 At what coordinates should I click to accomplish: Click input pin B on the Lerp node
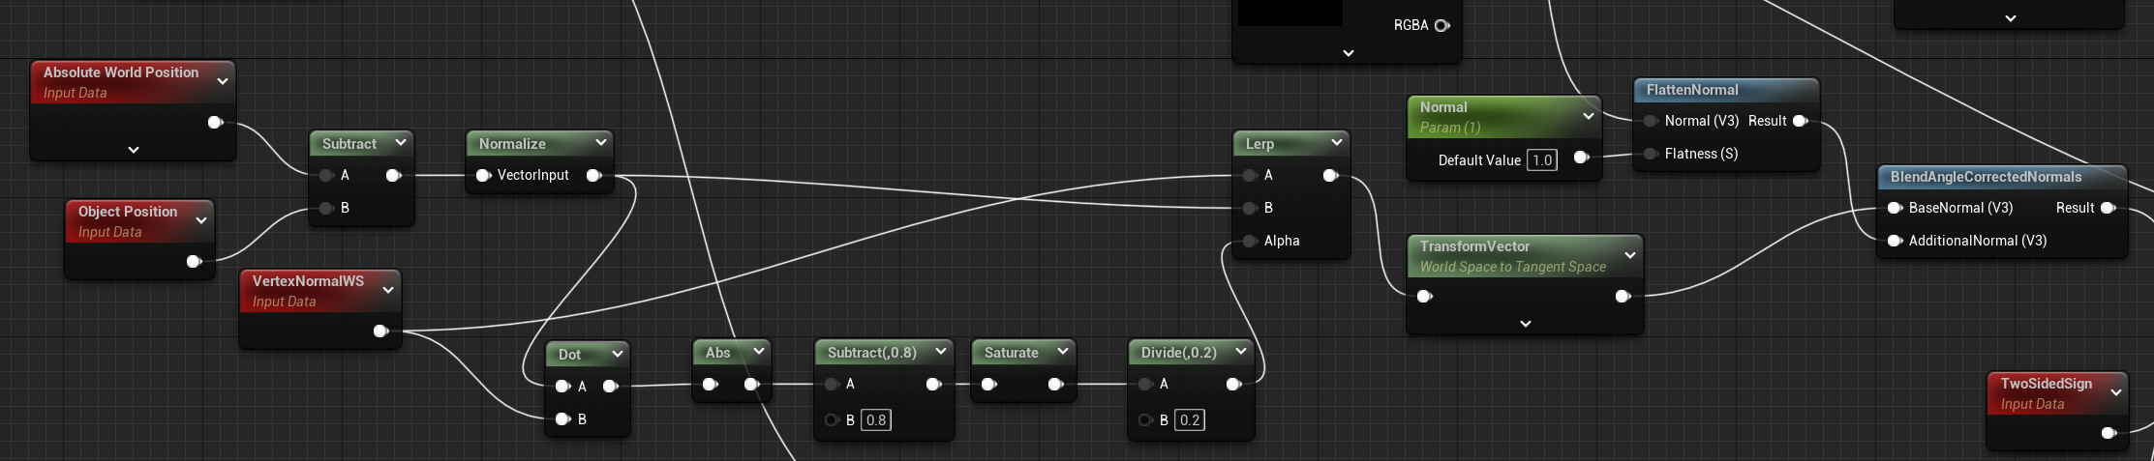pos(1250,208)
